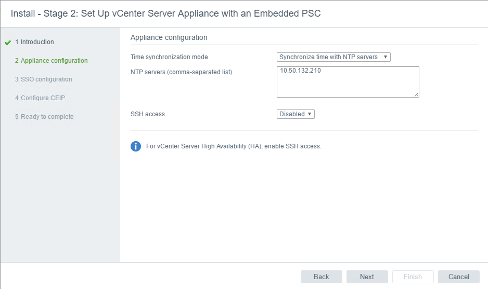Click the Install Stage 2 title
This screenshot has width=488, height=289.
coord(165,13)
